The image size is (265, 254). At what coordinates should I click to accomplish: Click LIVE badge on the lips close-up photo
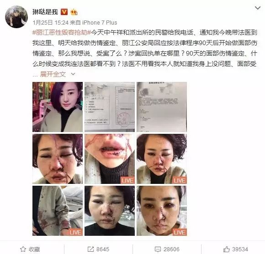point(127,180)
